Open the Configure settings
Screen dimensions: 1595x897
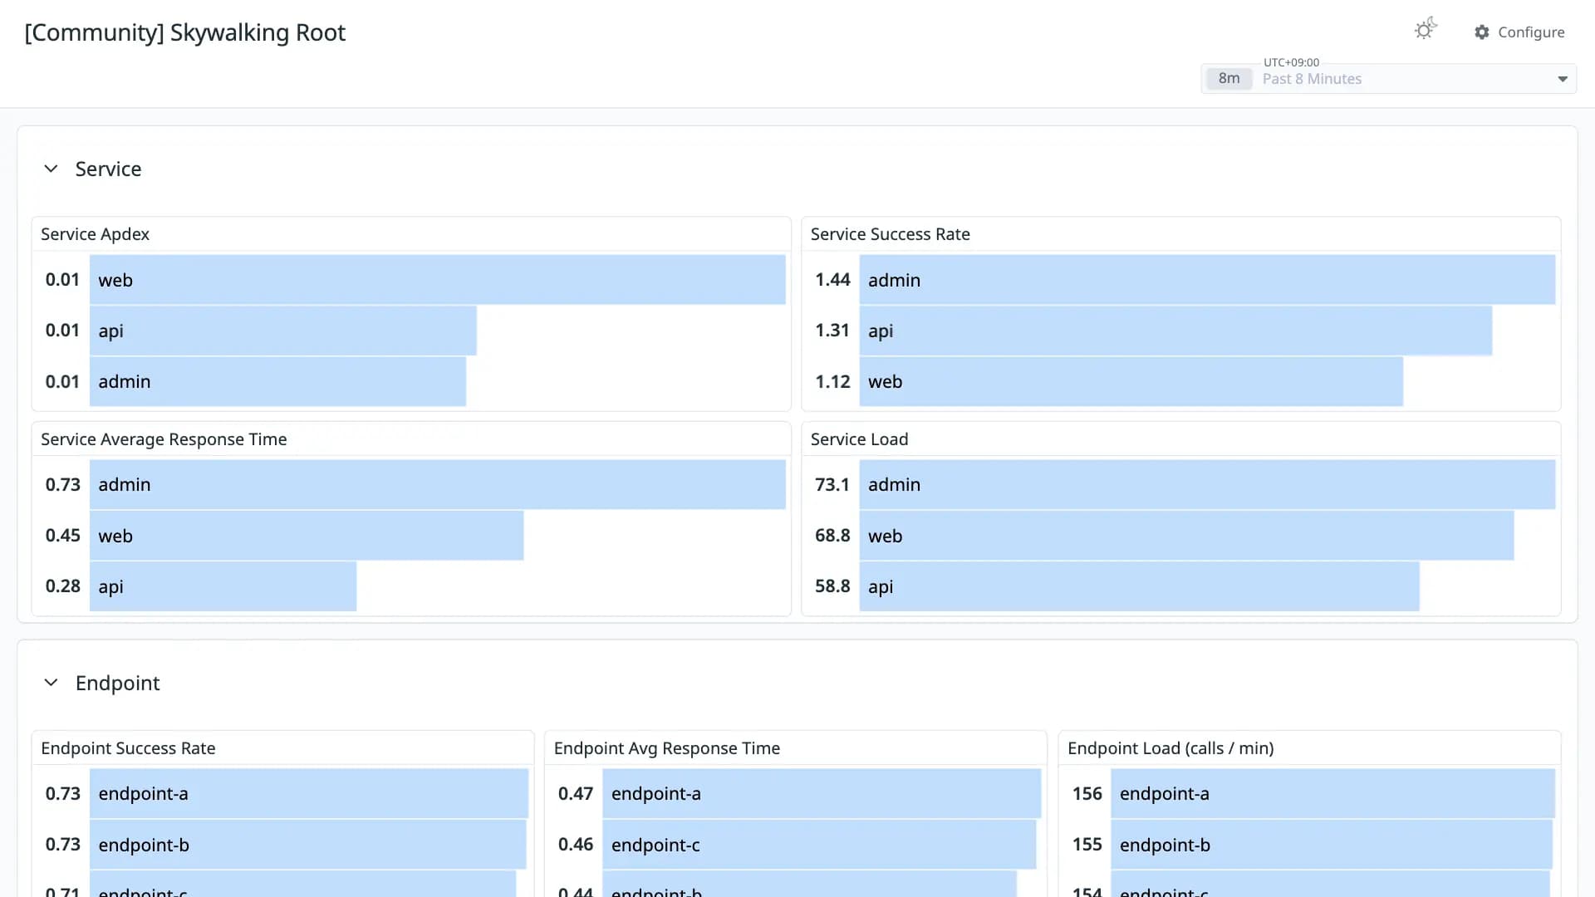click(x=1519, y=32)
